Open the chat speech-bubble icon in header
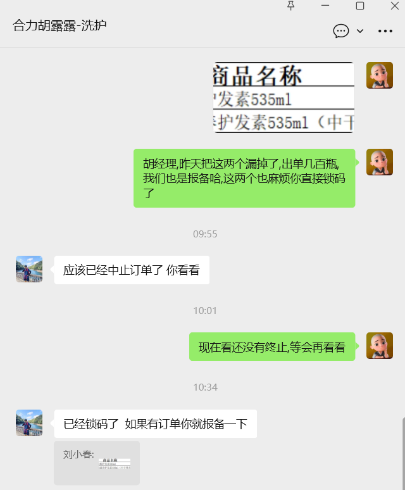Image resolution: width=405 pixels, height=490 pixels. [x=340, y=31]
